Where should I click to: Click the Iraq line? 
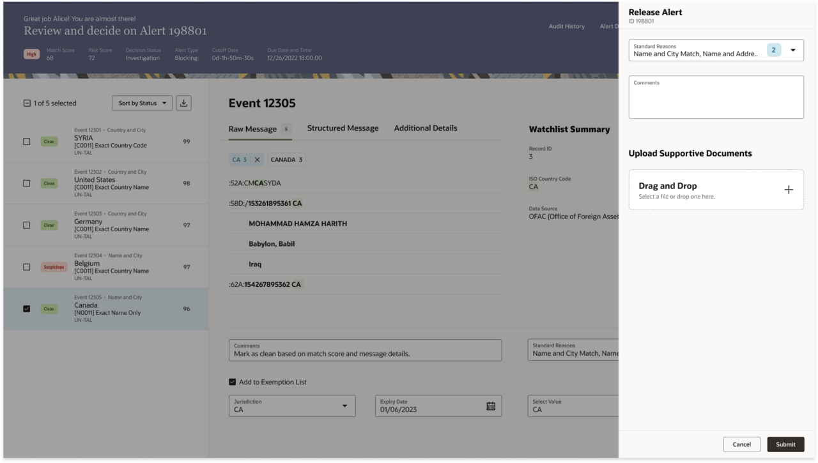coord(255,264)
